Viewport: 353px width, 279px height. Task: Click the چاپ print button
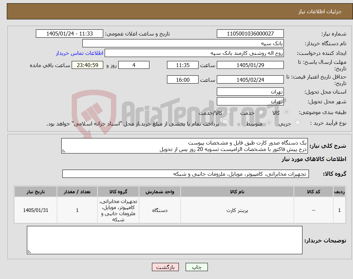click(196, 267)
